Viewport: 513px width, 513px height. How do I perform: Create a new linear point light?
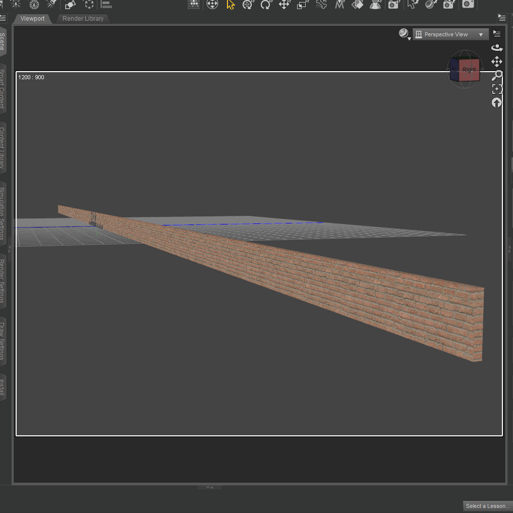point(34,4)
